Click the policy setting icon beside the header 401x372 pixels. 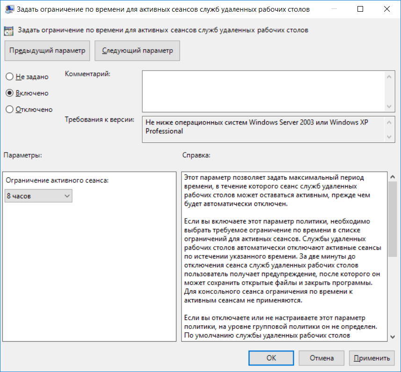8,31
